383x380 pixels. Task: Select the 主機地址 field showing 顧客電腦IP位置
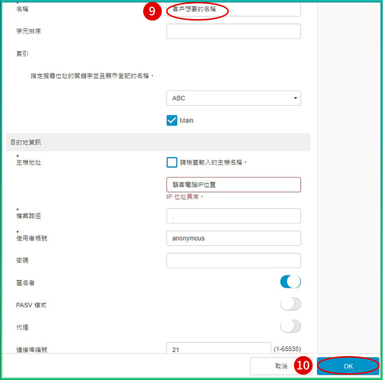pyautogui.click(x=233, y=185)
